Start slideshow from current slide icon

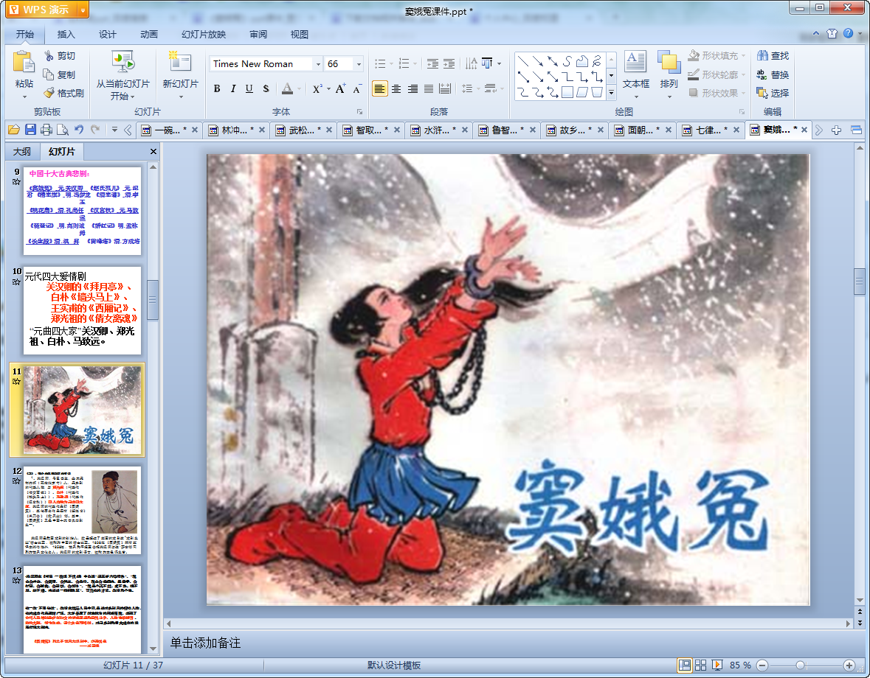tap(122, 61)
